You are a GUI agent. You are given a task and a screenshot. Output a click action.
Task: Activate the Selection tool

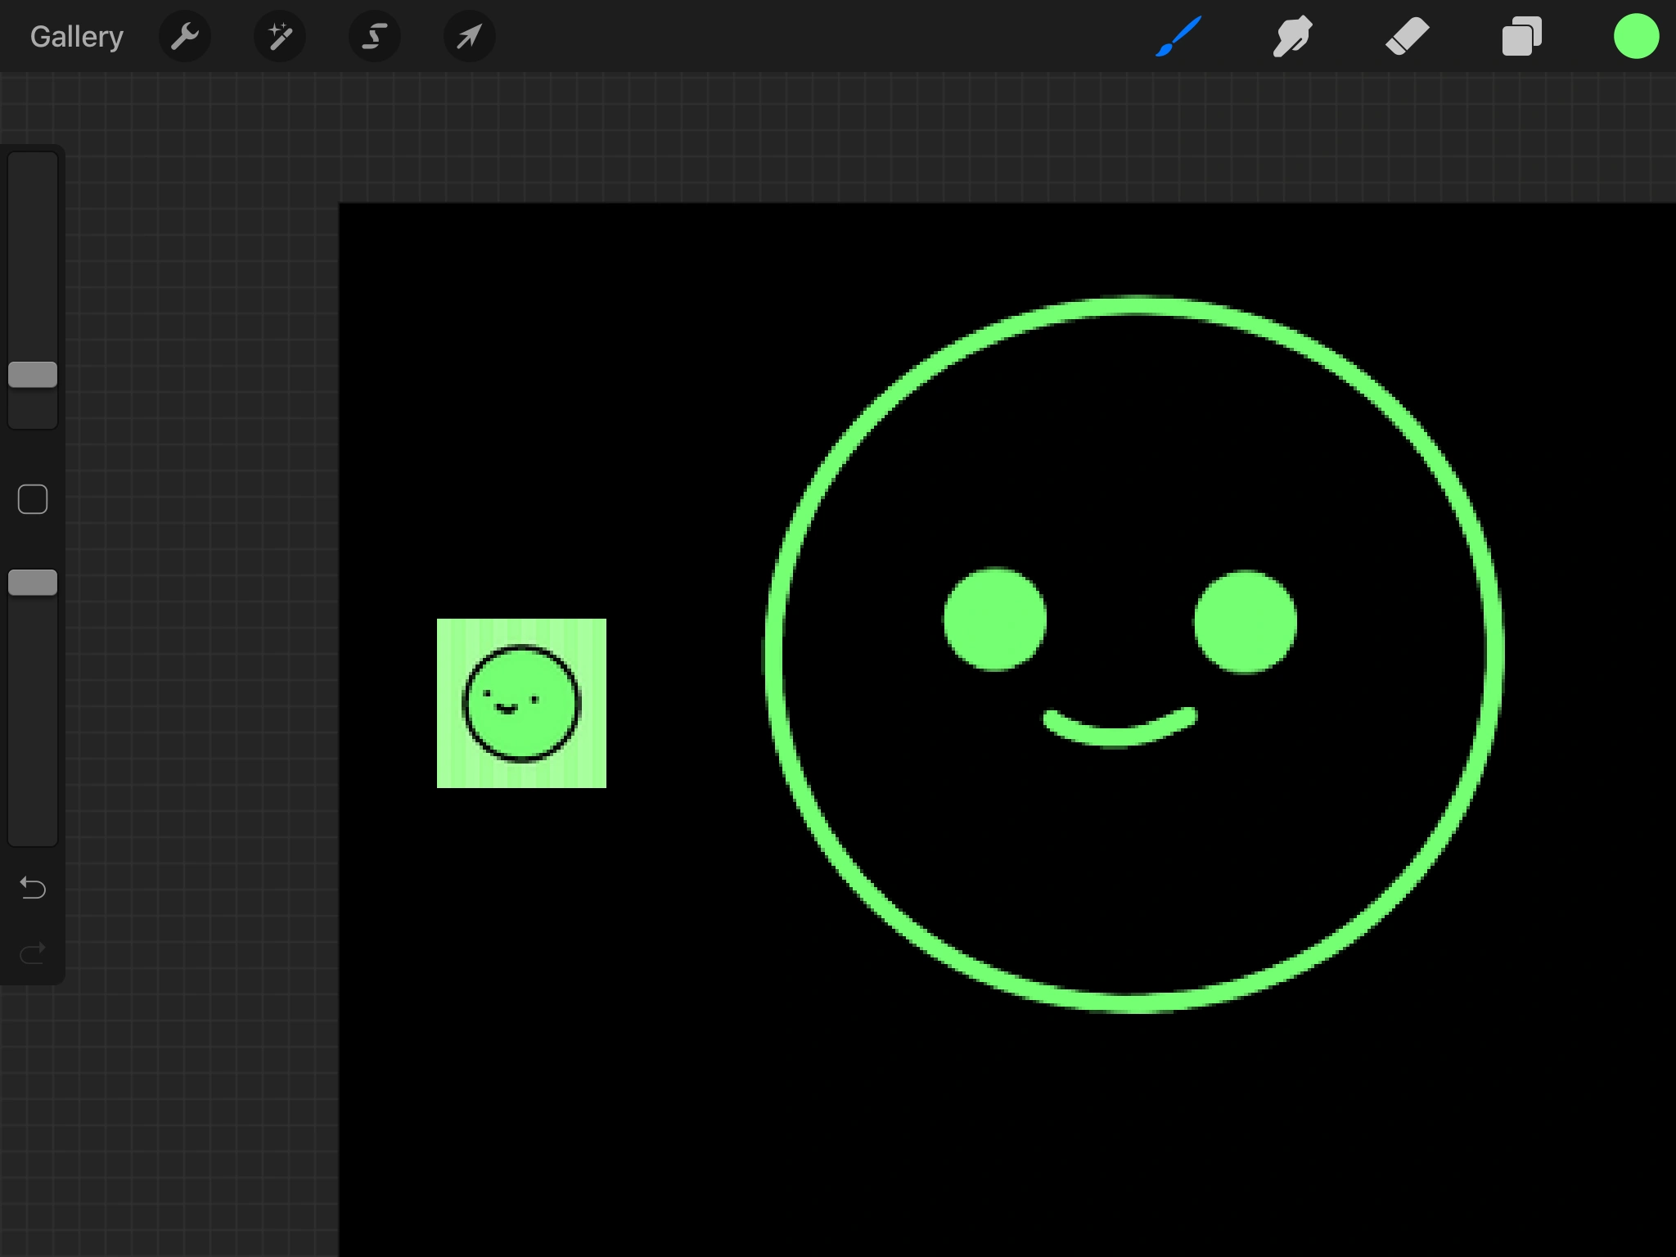tap(374, 36)
